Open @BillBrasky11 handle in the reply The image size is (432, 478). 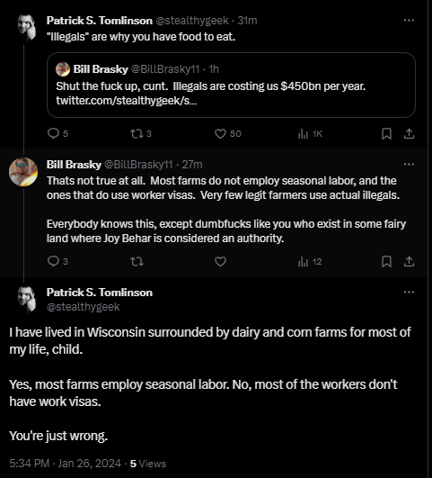138,165
